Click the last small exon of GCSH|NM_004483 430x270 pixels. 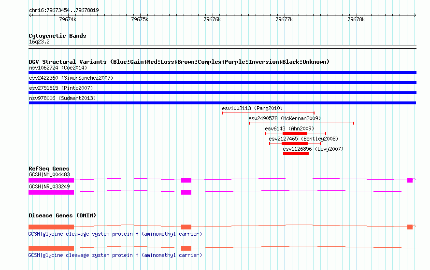(x=410, y=180)
